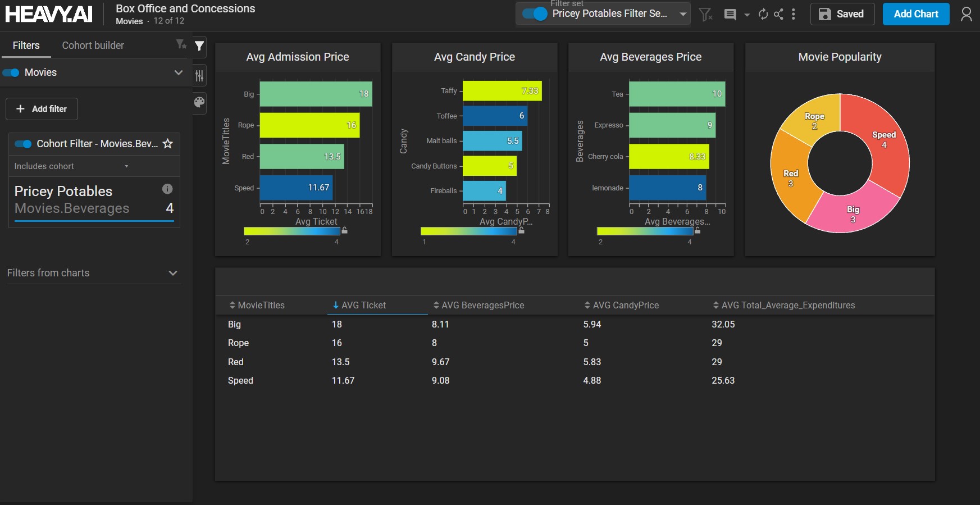This screenshot has width=980, height=505.
Task: Open the Filter set dropdown
Action: pos(683,14)
